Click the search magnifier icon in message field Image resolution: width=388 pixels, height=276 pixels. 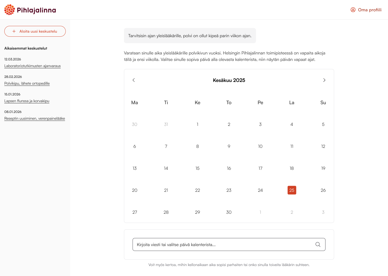tap(318, 244)
